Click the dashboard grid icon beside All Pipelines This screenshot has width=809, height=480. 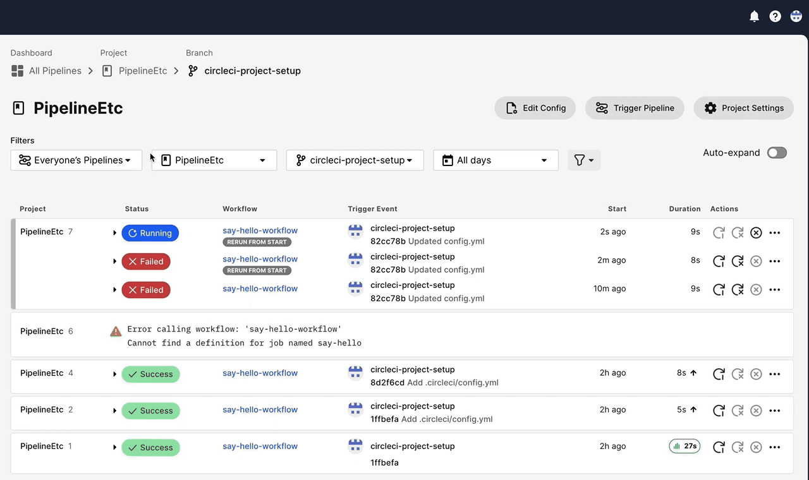[x=17, y=71]
